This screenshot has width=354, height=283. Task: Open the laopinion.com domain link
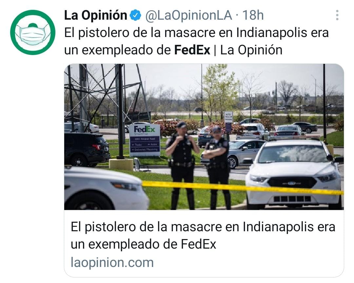[112, 262]
